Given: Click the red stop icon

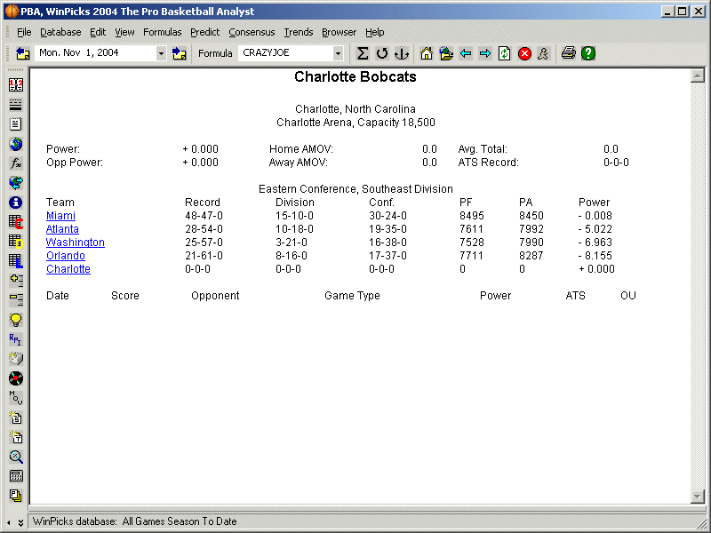Looking at the screenshot, I should point(524,53).
